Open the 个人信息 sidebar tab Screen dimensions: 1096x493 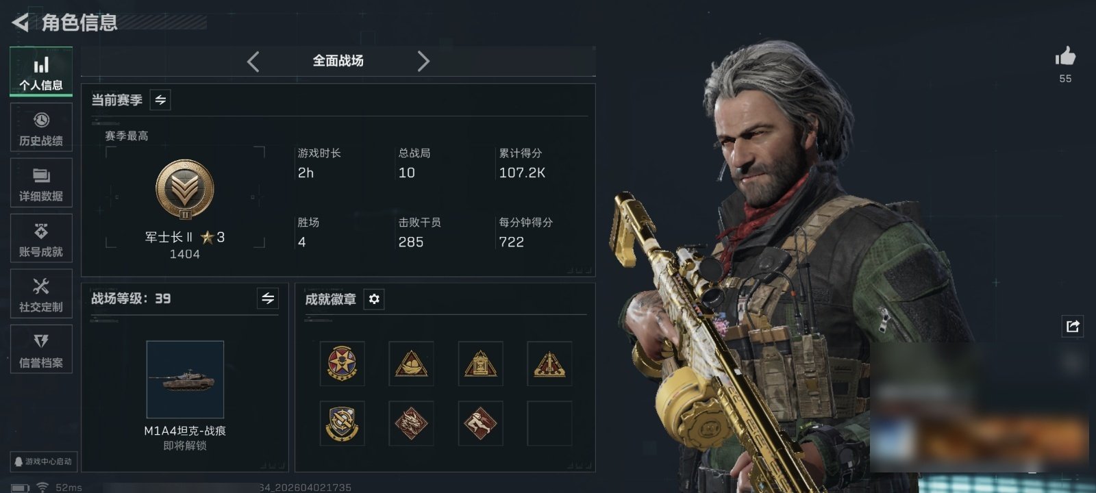coord(41,72)
